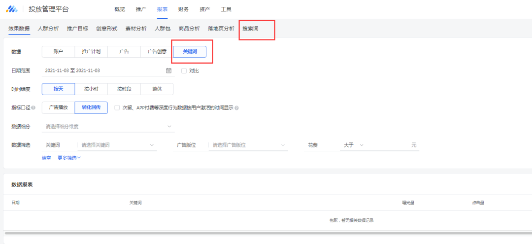
Task: Toggle 次留、APP付费 deep behavior checkbox
Action: tap(117, 107)
